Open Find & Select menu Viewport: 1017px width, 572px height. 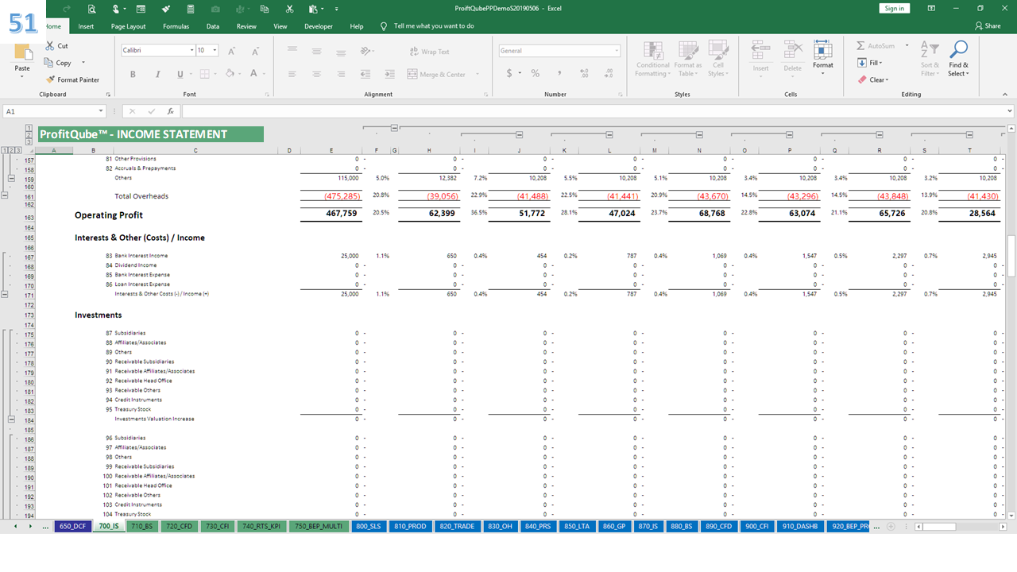click(959, 60)
